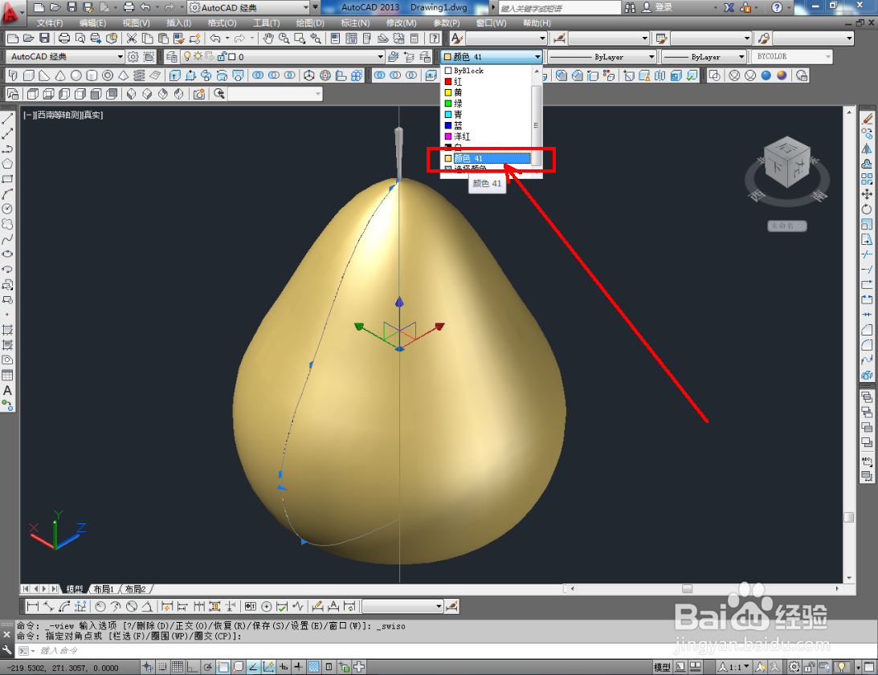Screen dimensions: 878x675
Task: Open a drawing file with Open icon
Action: (29, 38)
